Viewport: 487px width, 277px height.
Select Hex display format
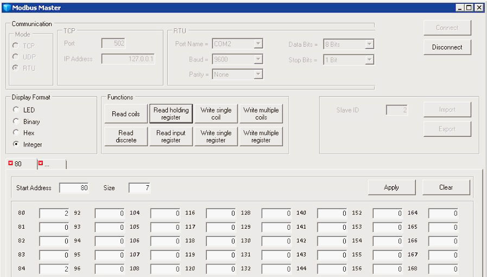(x=16, y=133)
